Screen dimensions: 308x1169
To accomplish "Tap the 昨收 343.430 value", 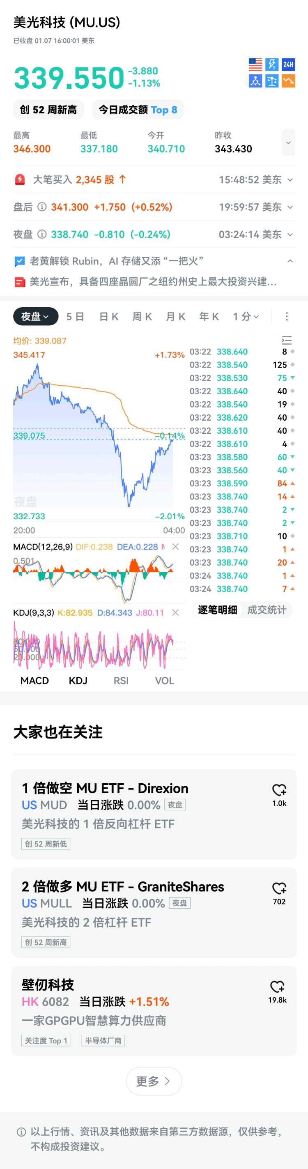I will (233, 149).
